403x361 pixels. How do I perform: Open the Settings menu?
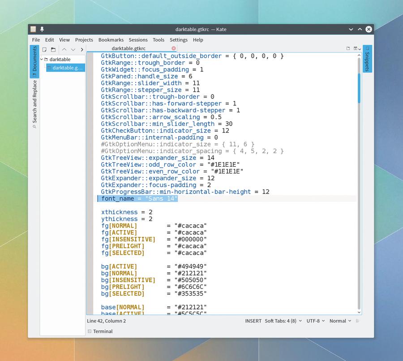pyautogui.click(x=179, y=40)
